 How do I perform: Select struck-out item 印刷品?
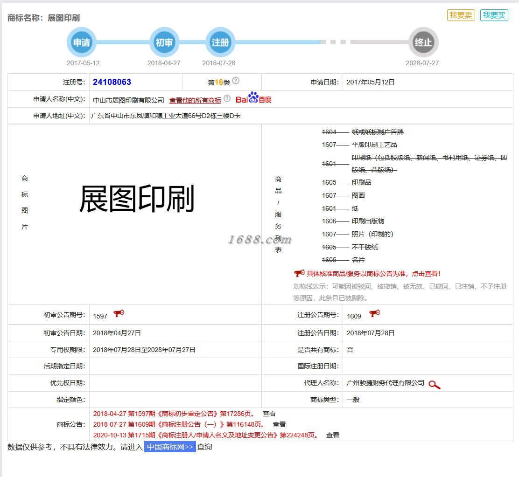coord(361,182)
